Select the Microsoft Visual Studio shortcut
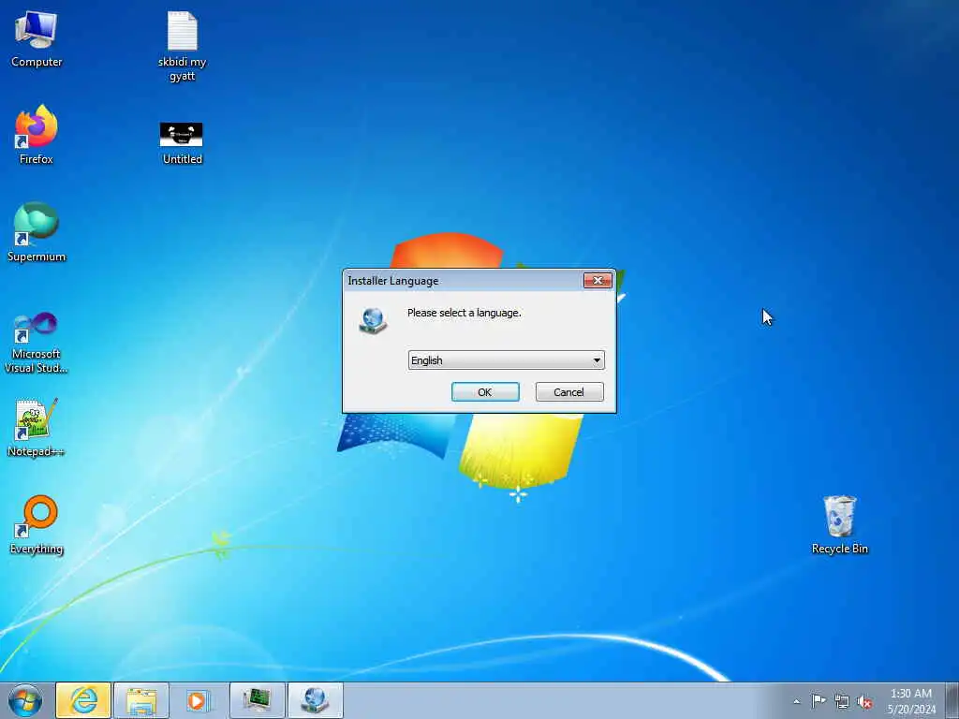Viewport: 959px width, 719px height. coord(37,343)
